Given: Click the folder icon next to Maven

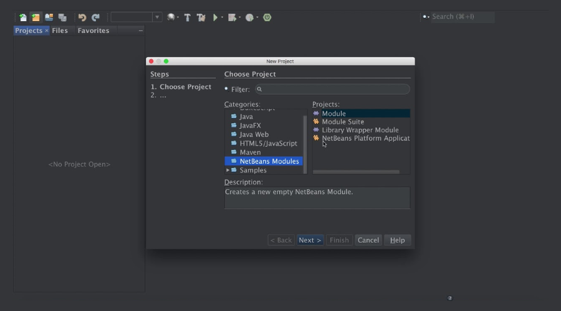Looking at the screenshot, I should pyautogui.click(x=234, y=152).
